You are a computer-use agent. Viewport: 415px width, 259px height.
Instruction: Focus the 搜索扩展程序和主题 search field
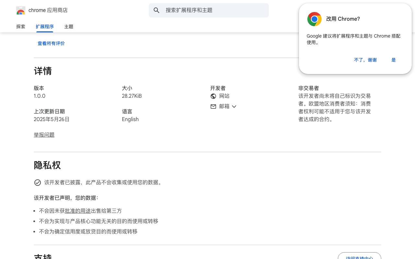tap(209, 10)
